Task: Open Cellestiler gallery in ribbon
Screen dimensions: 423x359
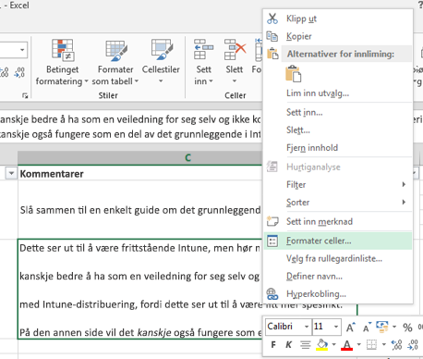Action: (161, 62)
